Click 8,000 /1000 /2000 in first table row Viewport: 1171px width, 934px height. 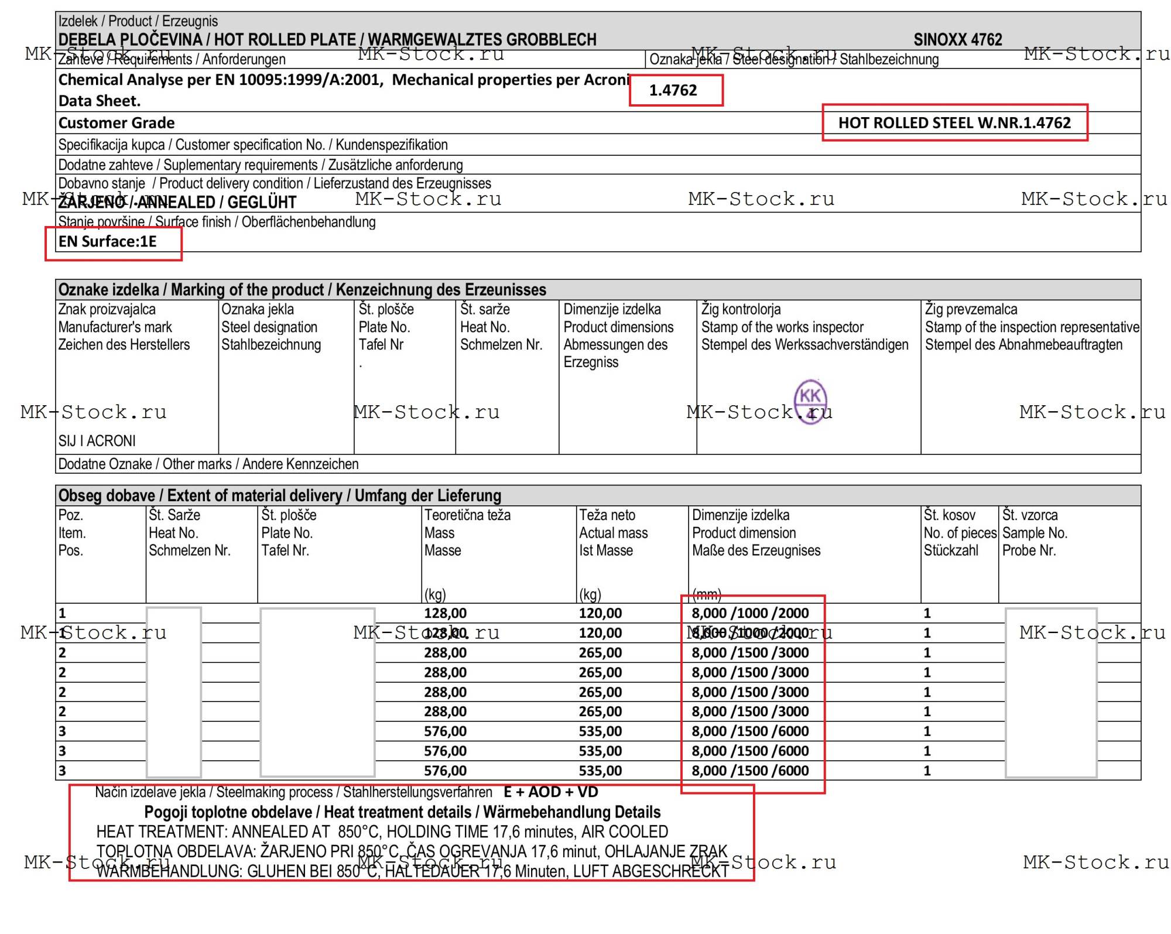[751, 613]
